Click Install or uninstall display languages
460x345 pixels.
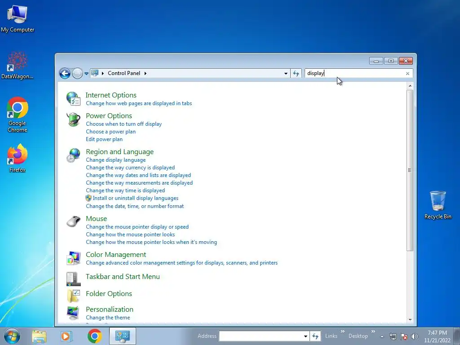point(136,198)
